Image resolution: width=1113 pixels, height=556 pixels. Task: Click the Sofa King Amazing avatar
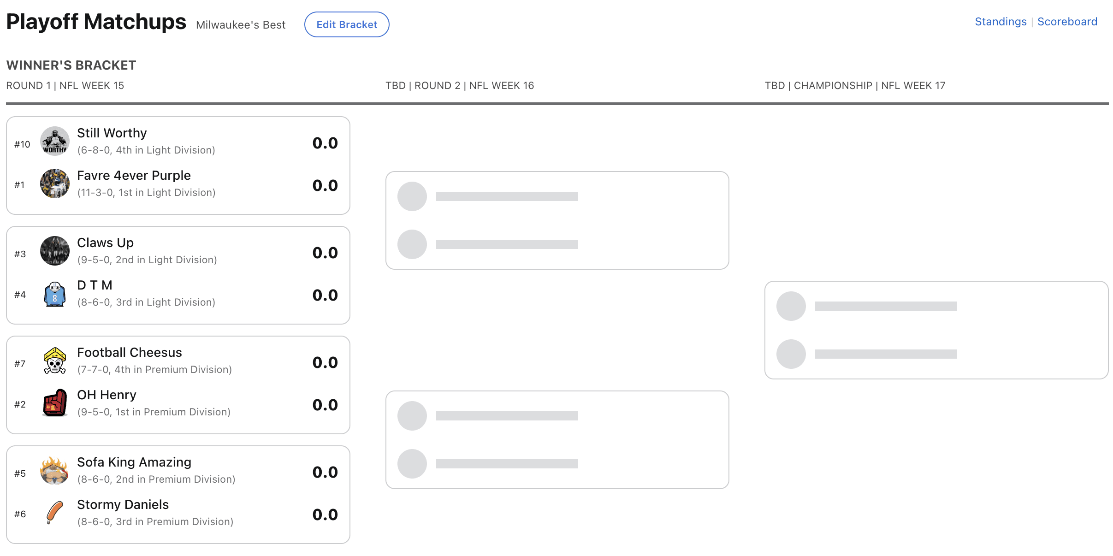pyautogui.click(x=55, y=470)
